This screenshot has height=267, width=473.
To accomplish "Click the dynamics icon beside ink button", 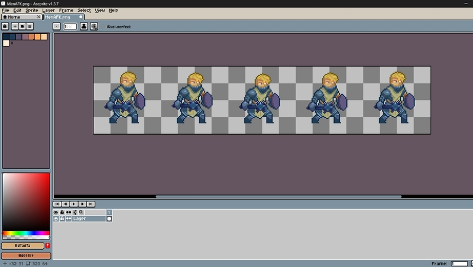I will pyautogui.click(x=94, y=27).
